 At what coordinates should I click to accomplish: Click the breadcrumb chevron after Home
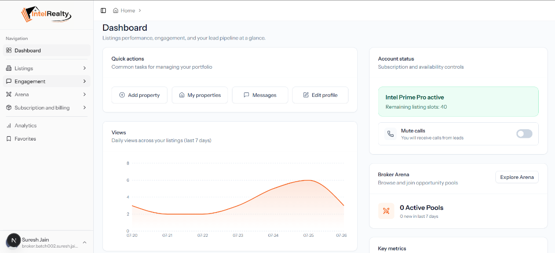pyautogui.click(x=140, y=11)
